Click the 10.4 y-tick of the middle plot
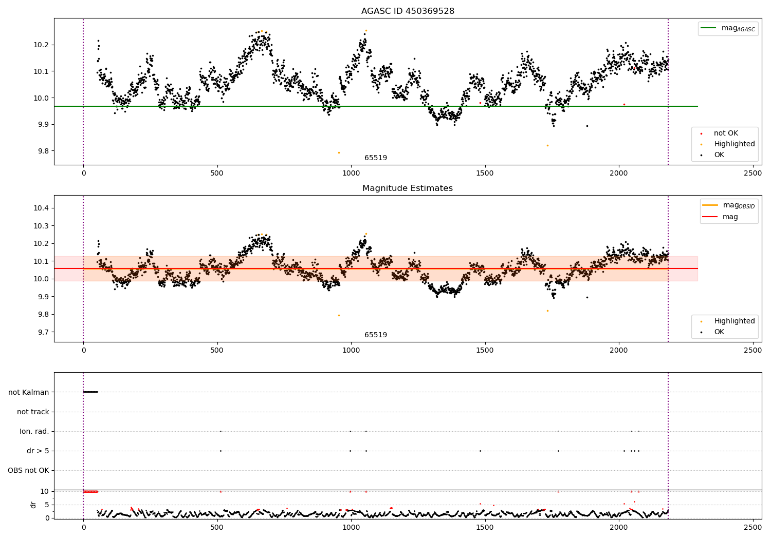Image resolution: width=771 pixels, height=539 pixels. [x=41, y=208]
